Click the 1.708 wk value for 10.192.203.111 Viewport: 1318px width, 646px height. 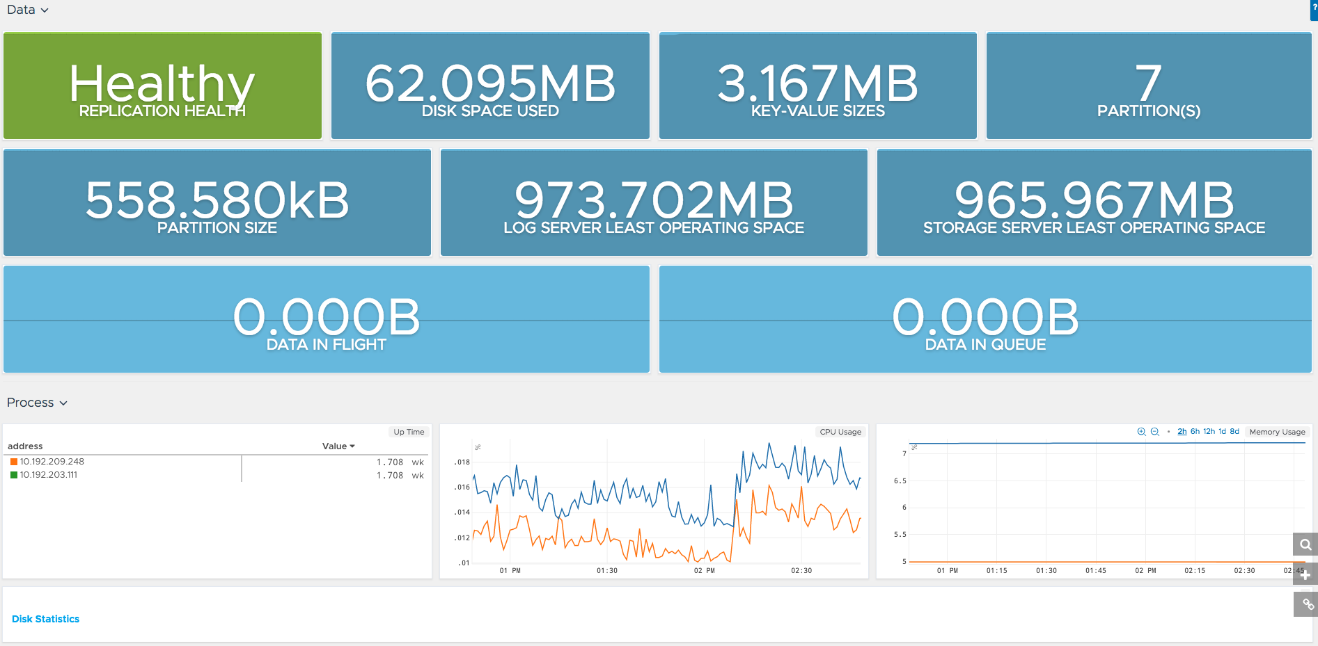(400, 476)
